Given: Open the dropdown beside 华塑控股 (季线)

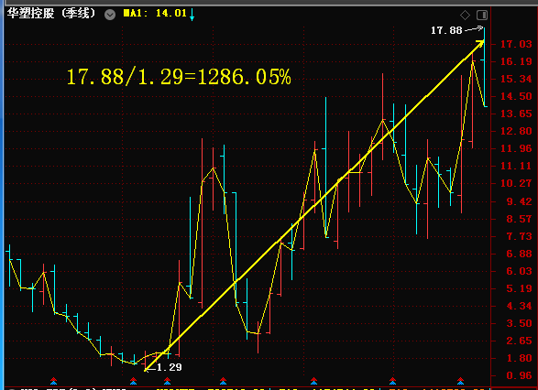Looking at the screenshot, I should tap(110, 15).
